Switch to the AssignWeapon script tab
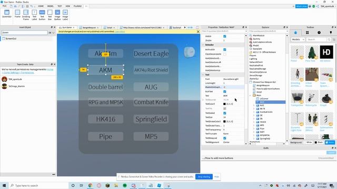Viewport: 337px width, 189px height. (x=89, y=27)
